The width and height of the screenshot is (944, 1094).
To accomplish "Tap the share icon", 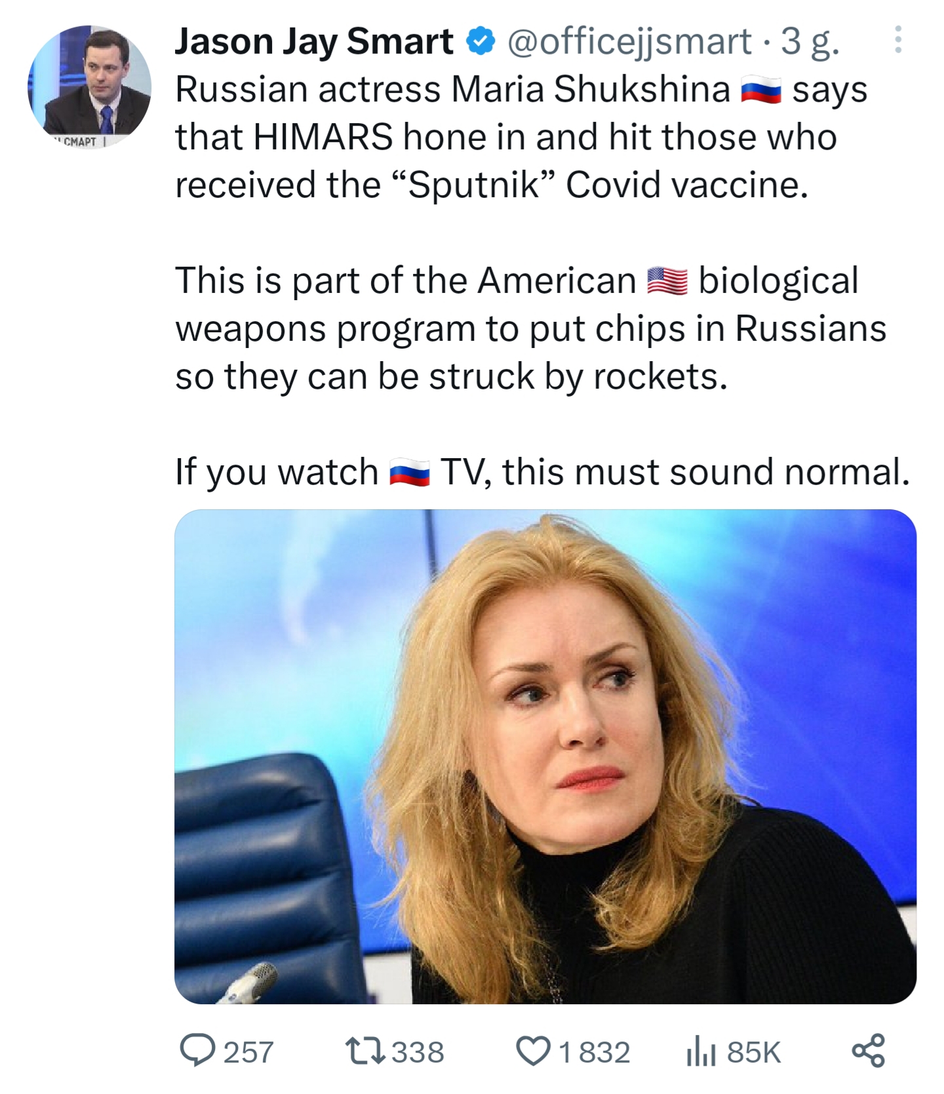I will point(868,1051).
